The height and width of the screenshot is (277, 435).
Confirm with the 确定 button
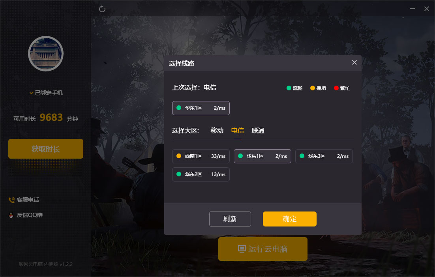tap(290, 219)
